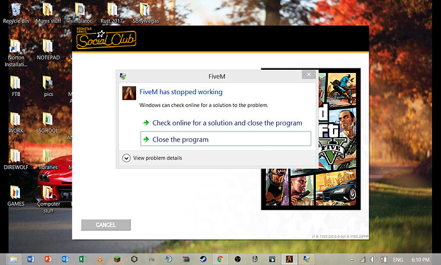This screenshot has width=441, height=265.
Task: Open the network signal tray icon
Action: [x=363, y=260]
